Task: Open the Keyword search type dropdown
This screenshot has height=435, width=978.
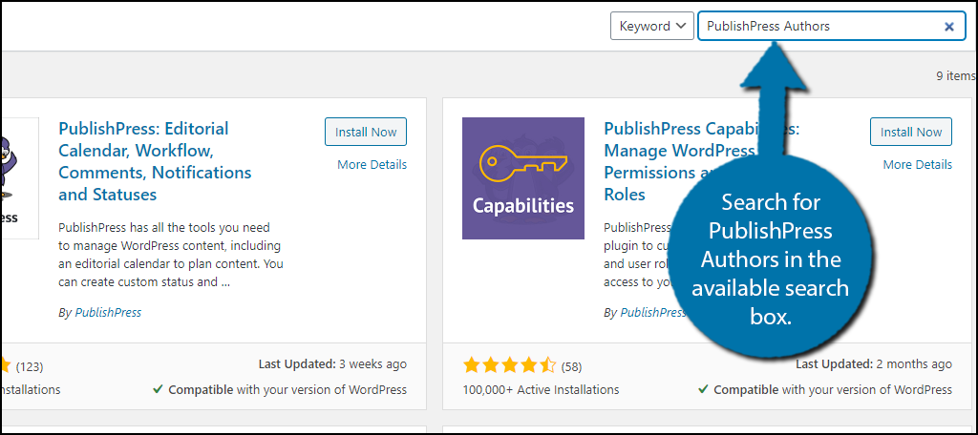Action: (651, 27)
